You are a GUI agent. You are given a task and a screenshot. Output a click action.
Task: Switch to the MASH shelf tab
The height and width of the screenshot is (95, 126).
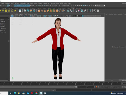(x=54, y=8)
